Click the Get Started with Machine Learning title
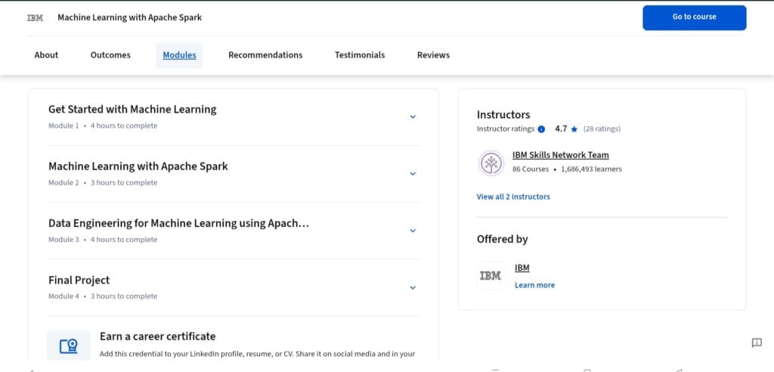This screenshot has width=774, height=372. point(132,109)
